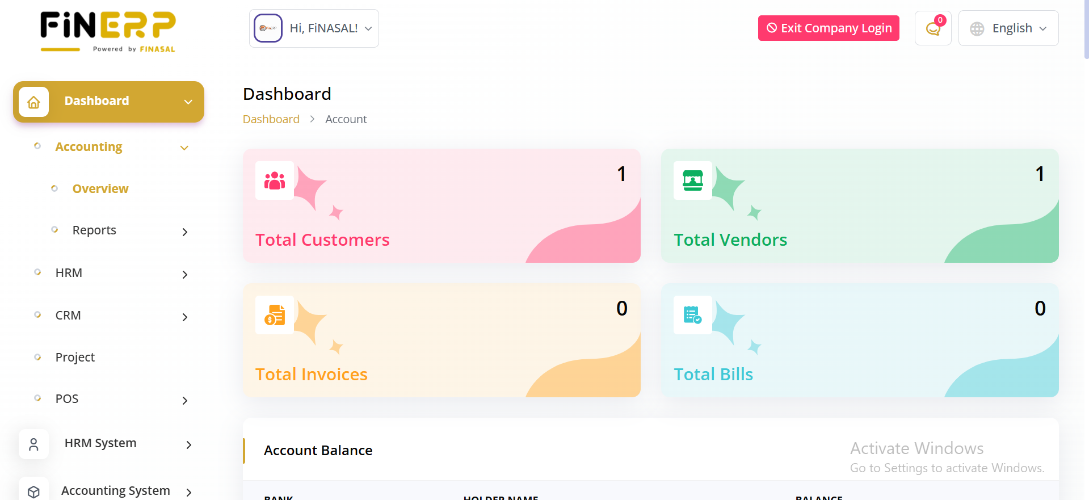Open the chat notifications icon

click(x=933, y=28)
